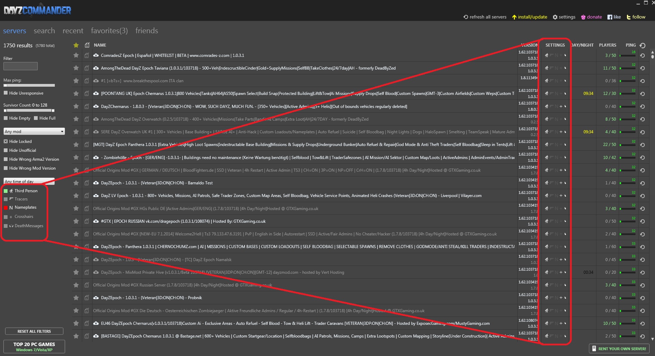Star the #GTX EPOCH RUSSIAN server
The width and height of the screenshot is (655, 356).
(x=76, y=221)
